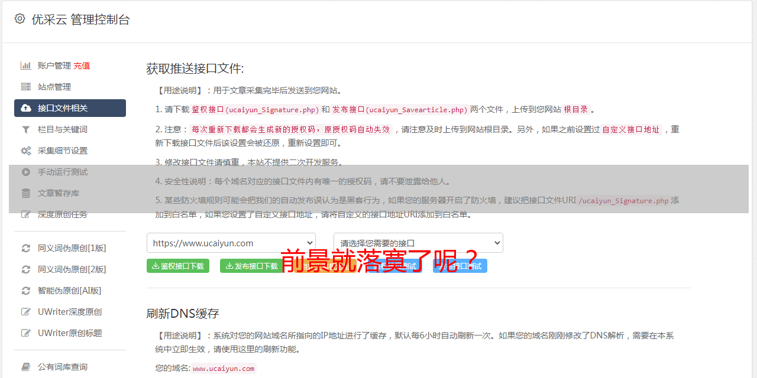Click the database icon for 文章暂存库
Screen dimensions: 757x378
coord(26,193)
